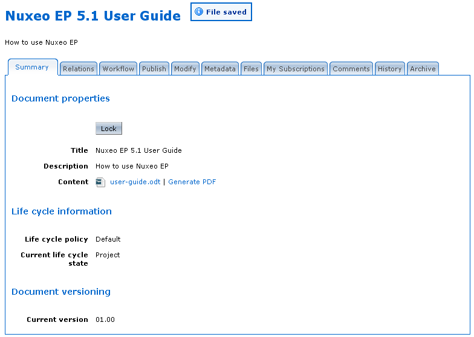Click the life cycle policy value Default
474x337 pixels.
(x=108, y=239)
